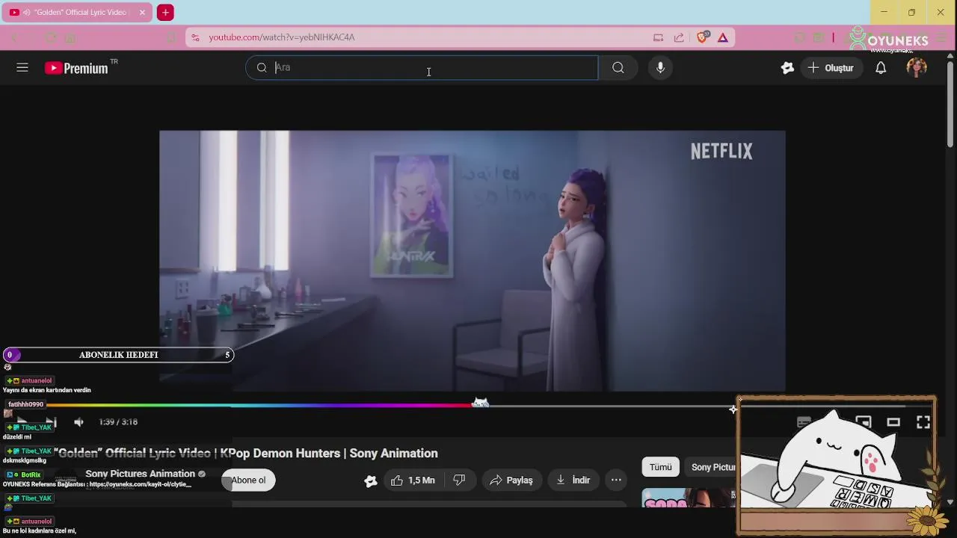Start voice search with microphone icon
The width and height of the screenshot is (957, 538).
click(660, 68)
